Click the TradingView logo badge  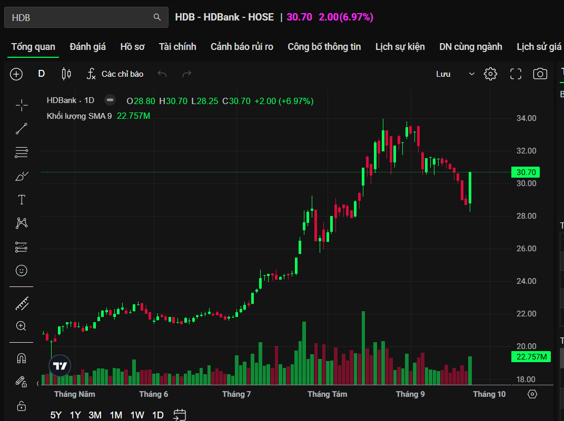[60, 366]
